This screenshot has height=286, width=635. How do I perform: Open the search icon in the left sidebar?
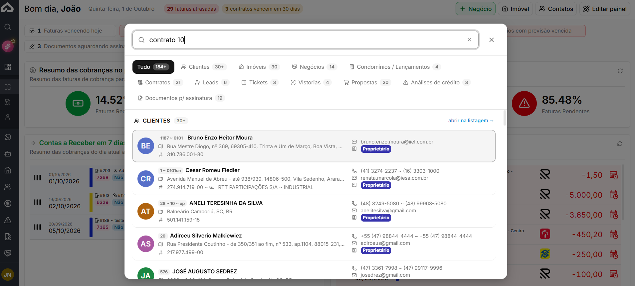click(8, 27)
